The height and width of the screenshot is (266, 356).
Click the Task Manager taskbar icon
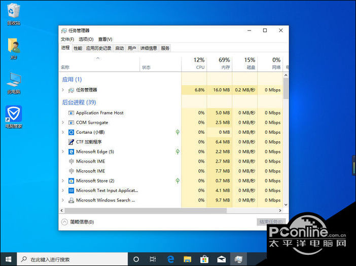[238, 259]
